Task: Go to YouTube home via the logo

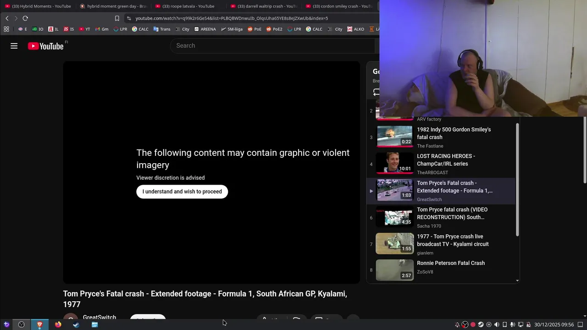Action: pyautogui.click(x=45, y=46)
